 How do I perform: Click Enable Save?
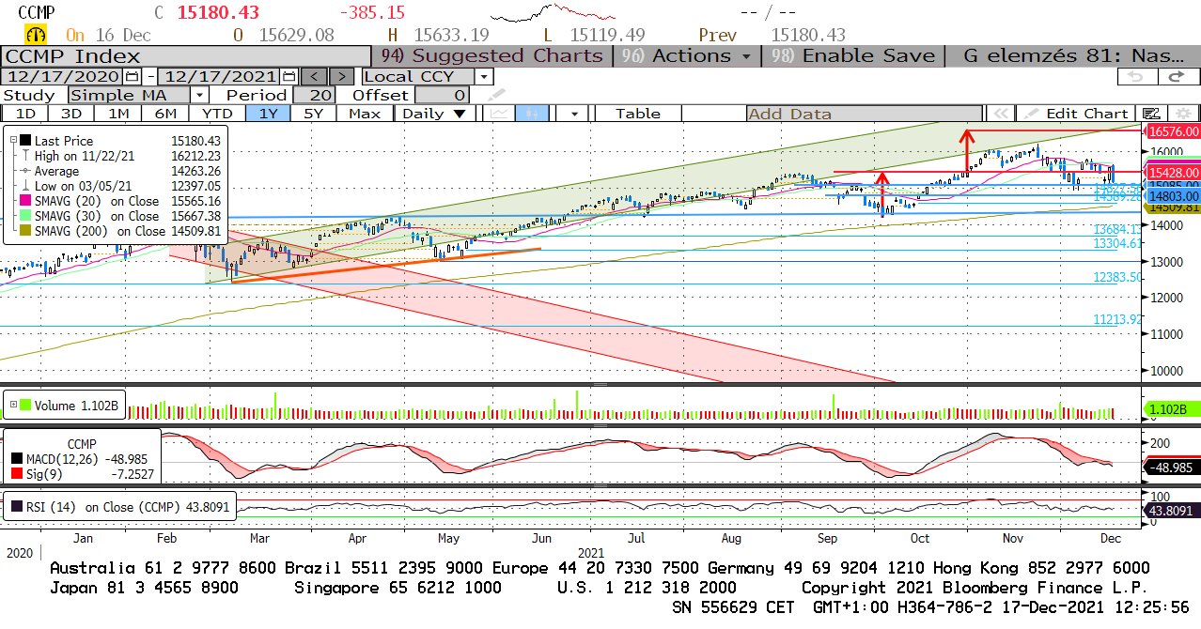854,56
